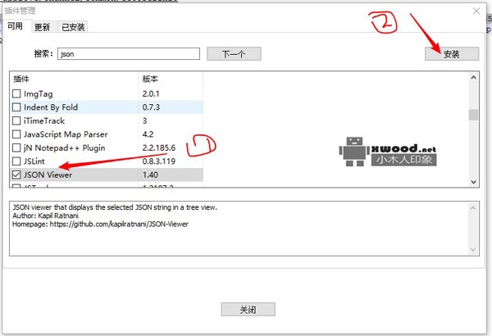Click version 4.2 cell
The width and height of the screenshot is (492, 336).
(148, 134)
